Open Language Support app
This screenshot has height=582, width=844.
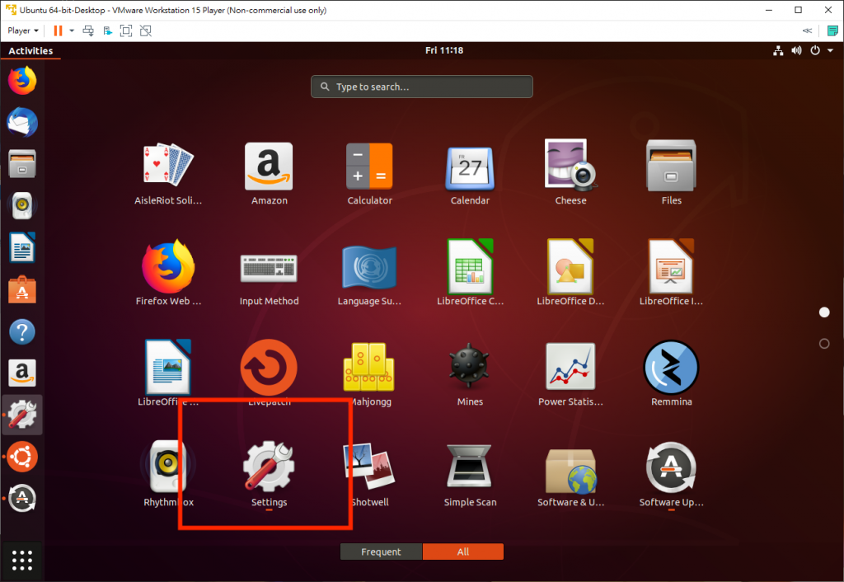(x=369, y=274)
